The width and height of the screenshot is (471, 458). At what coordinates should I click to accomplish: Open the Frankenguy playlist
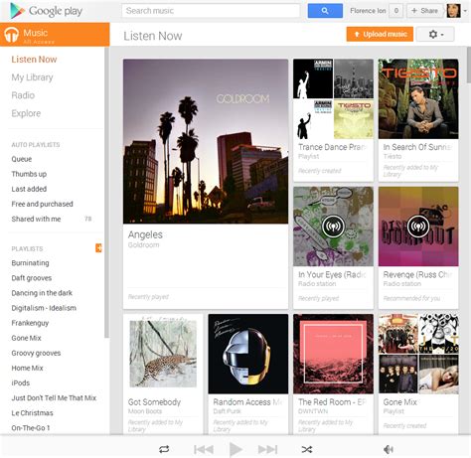point(30,323)
